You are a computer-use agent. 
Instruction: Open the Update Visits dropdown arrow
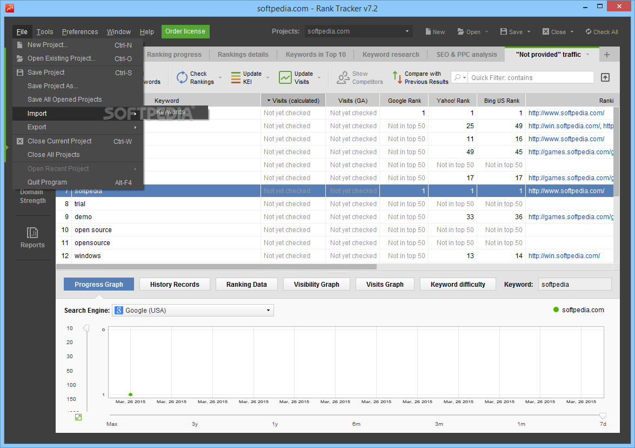click(319, 77)
